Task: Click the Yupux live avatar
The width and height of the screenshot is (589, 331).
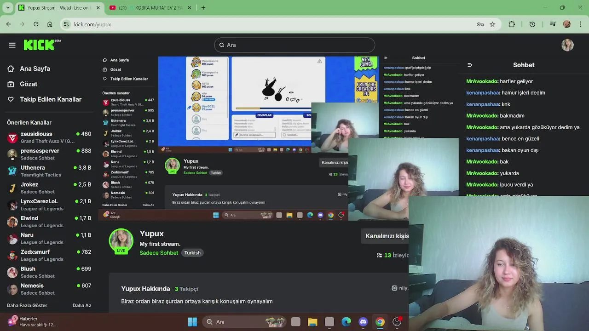Action: pos(121,241)
